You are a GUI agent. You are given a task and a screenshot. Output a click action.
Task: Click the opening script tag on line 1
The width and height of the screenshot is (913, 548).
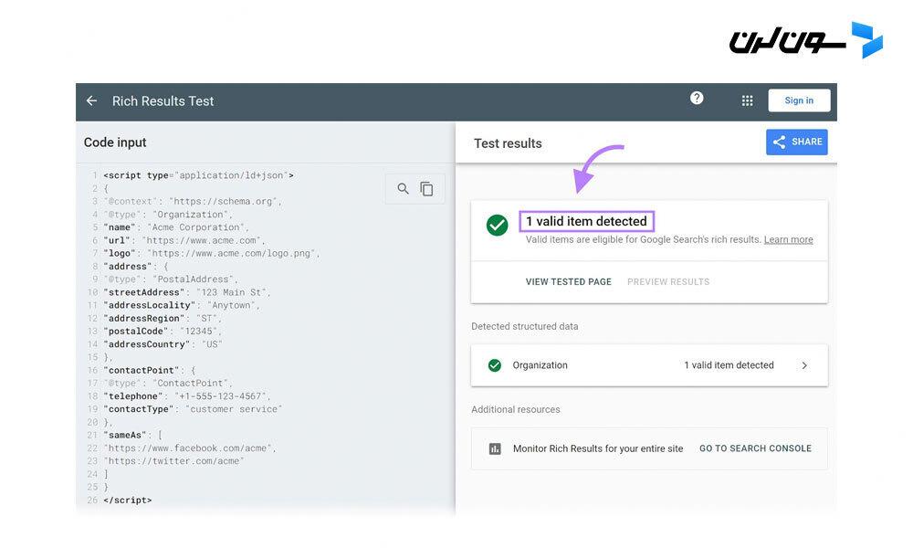[x=198, y=175]
